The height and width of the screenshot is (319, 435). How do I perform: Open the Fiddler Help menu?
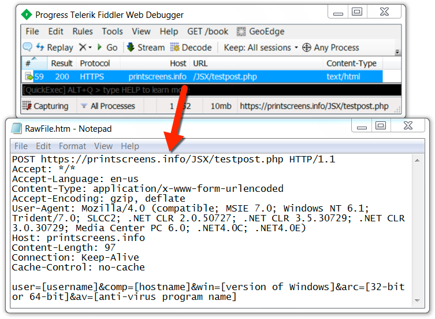169,31
